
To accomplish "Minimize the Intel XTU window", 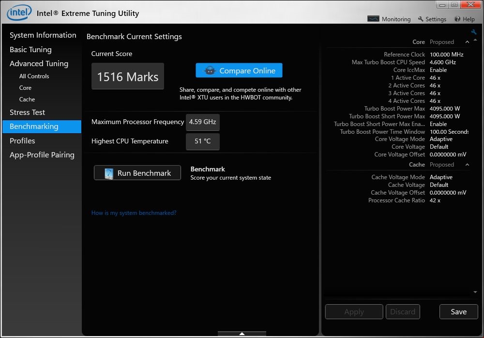I will pos(442,5).
